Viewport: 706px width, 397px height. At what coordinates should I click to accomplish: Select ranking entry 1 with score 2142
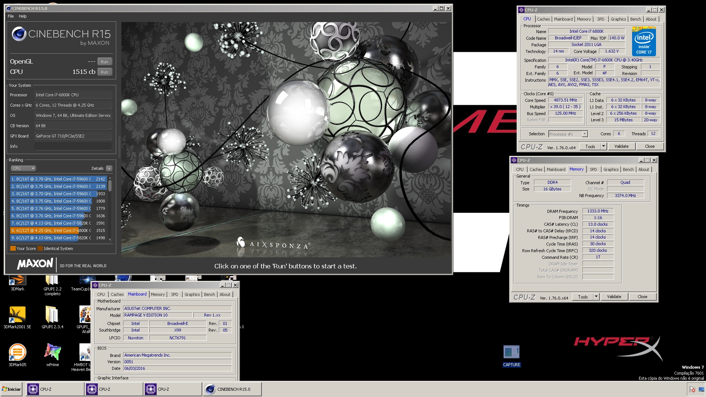pos(58,179)
